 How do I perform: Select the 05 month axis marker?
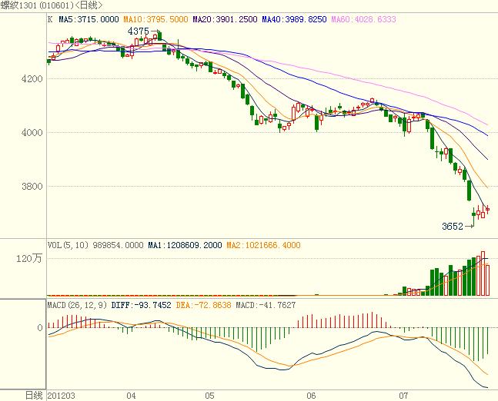pyautogui.click(x=209, y=395)
